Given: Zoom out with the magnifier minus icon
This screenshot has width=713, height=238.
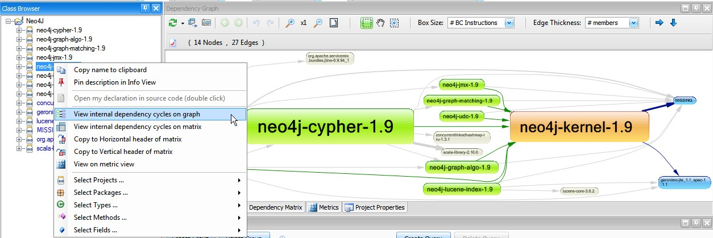Looking at the screenshot, I should [x=318, y=23].
